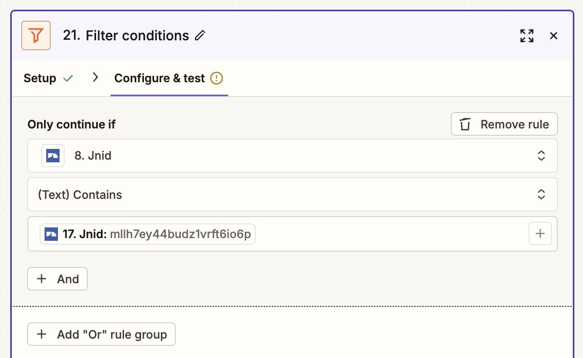Open the Setup tab

tap(40, 78)
